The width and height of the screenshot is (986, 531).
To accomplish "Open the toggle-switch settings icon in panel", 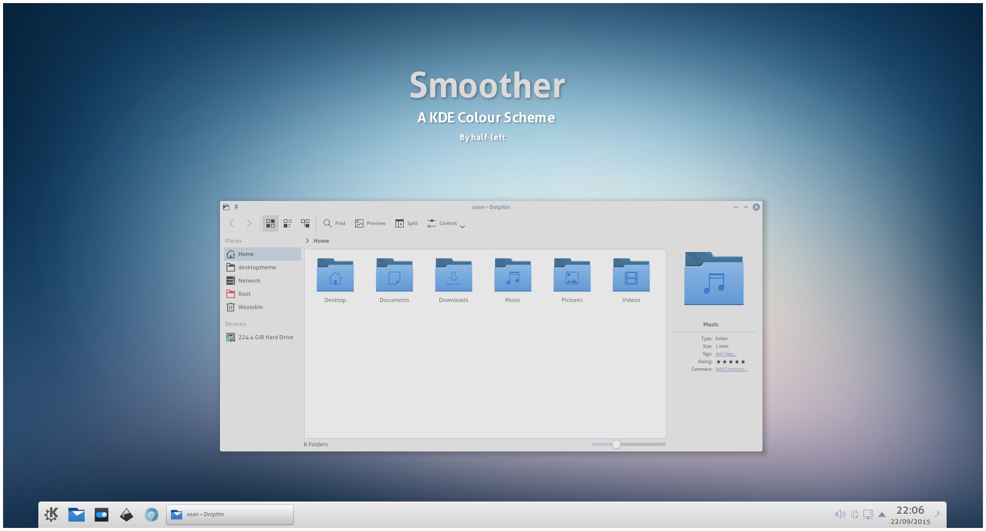I will pyautogui.click(x=102, y=515).
